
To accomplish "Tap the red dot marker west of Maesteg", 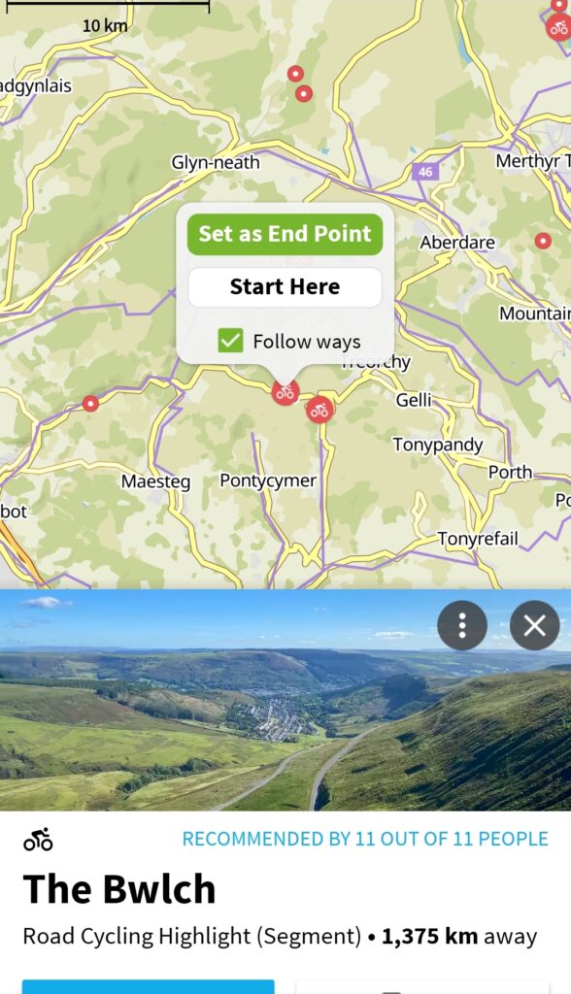I will click(x=90, y=403).
